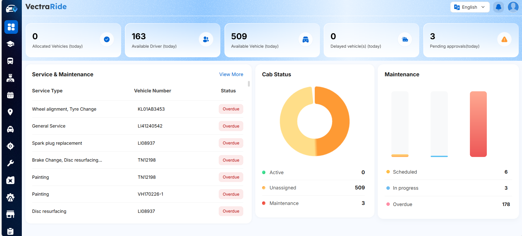Click the View More link

click(x=231, y=74)
